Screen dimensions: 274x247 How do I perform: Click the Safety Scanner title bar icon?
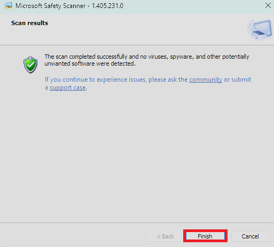pos(8,5)
